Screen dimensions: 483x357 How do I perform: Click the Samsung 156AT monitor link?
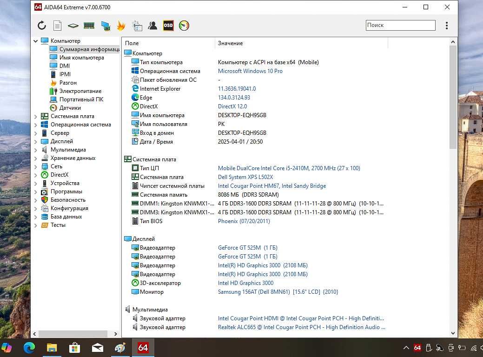pyautogui.click(x=278, y=292)
